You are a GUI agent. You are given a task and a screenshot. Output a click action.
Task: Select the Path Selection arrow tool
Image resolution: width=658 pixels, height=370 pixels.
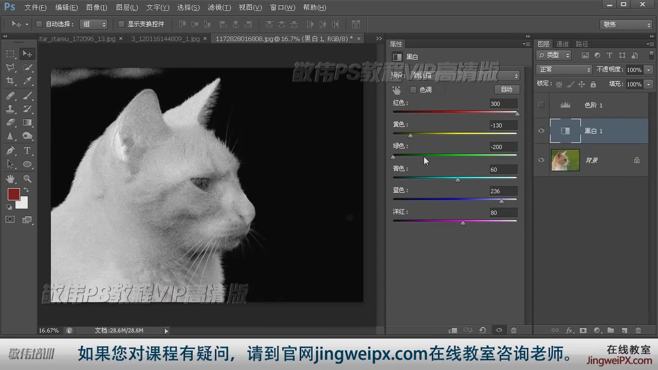10,164
